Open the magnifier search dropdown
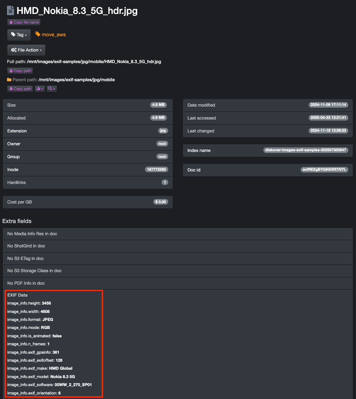Image resolution: width=356 pixels, height=399 pixels. pos(52,89)
